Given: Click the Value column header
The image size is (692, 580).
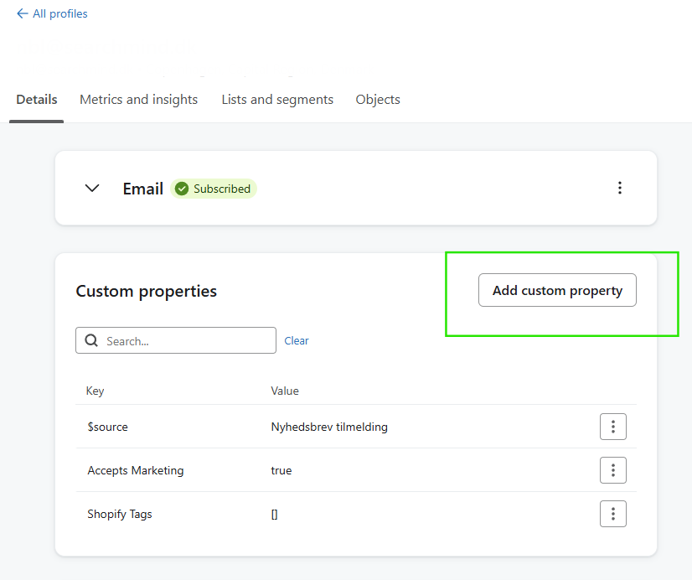Looking at the screenshot, I should pos(285,391).
